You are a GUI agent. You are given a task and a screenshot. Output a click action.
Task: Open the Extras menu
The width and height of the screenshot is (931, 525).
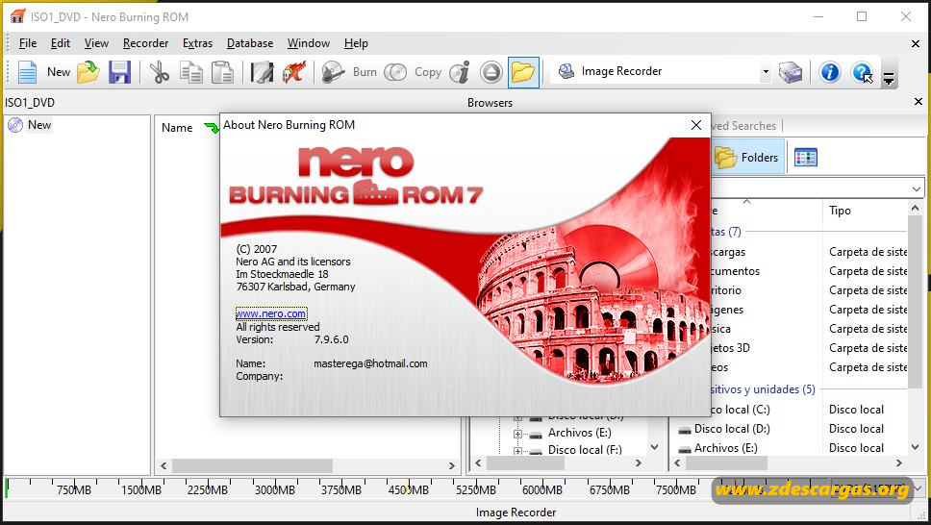pos(197,43)
